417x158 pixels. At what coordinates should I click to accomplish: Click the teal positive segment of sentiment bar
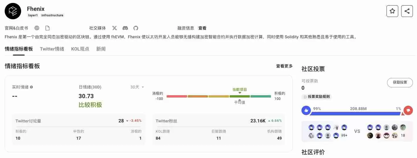pyautogui.click(x=261, y=96)
